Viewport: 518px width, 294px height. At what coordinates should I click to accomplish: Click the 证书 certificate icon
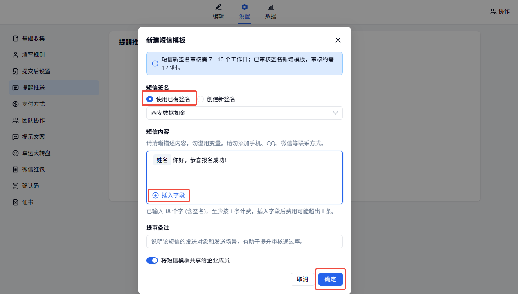16,202
